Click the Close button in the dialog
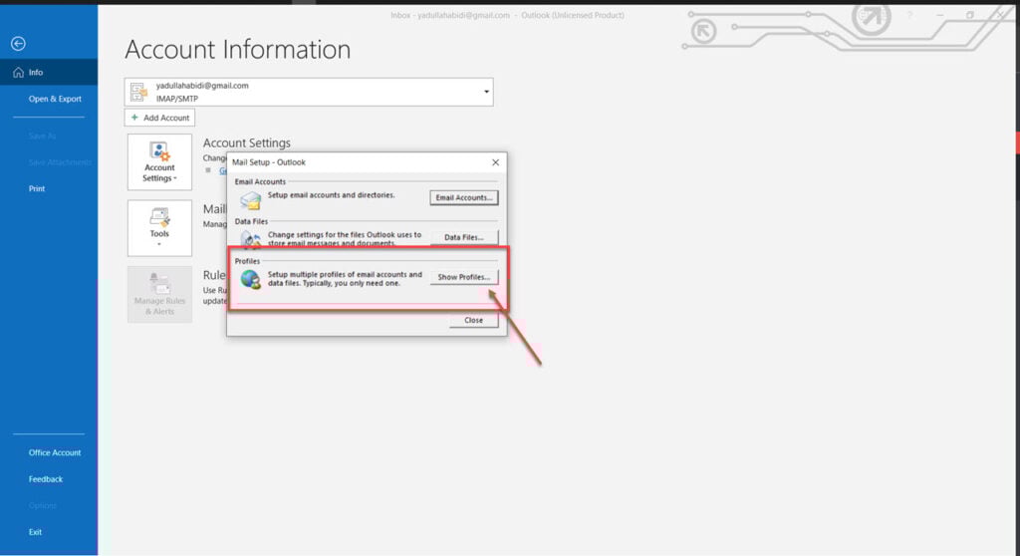1020x556 pixels. (473, 320)
